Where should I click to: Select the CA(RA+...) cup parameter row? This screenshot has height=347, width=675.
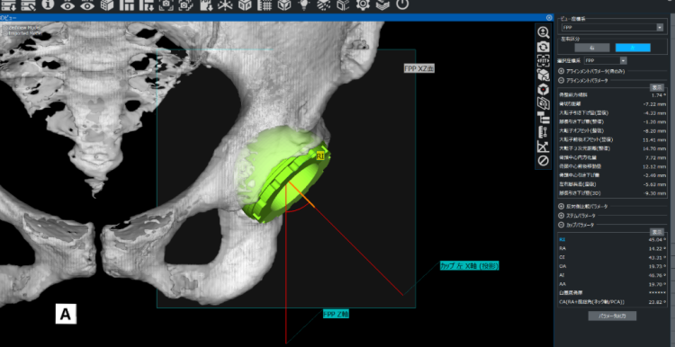click(x=612, y=302)
